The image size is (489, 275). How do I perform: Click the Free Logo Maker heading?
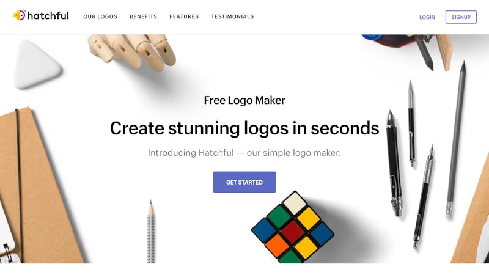244,100
